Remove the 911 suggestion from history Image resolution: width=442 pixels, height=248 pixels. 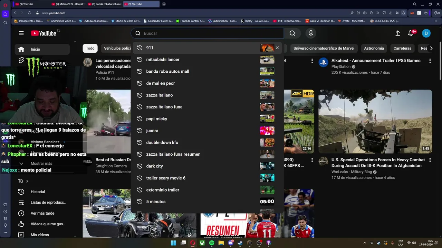click(x=277, y=48)
